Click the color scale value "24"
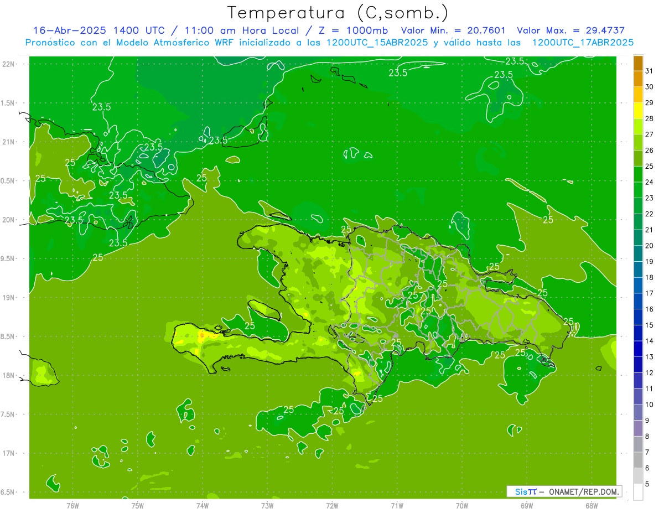The width and height of the screenshot is (664, 513). tap(650, 182)
